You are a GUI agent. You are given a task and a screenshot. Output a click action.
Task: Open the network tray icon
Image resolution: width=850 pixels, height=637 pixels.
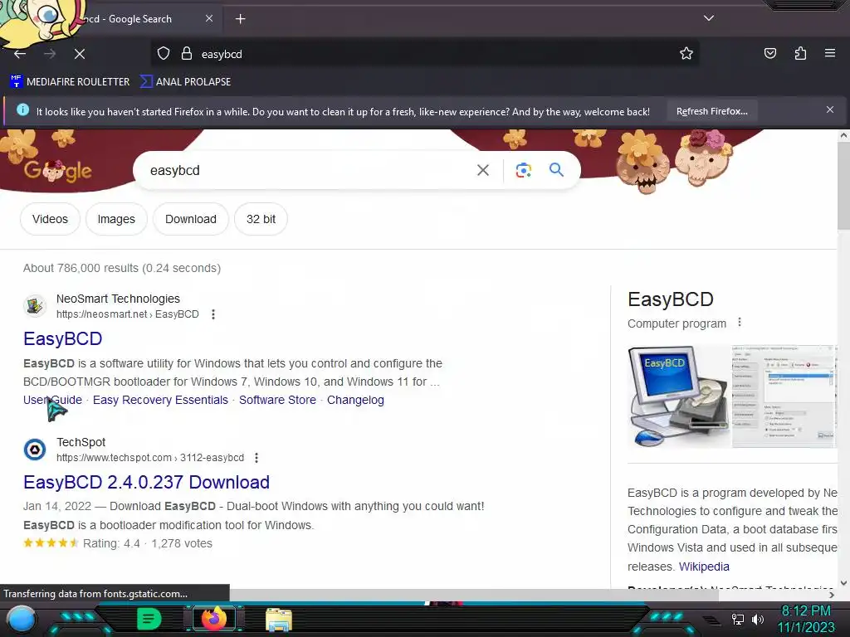738,619
